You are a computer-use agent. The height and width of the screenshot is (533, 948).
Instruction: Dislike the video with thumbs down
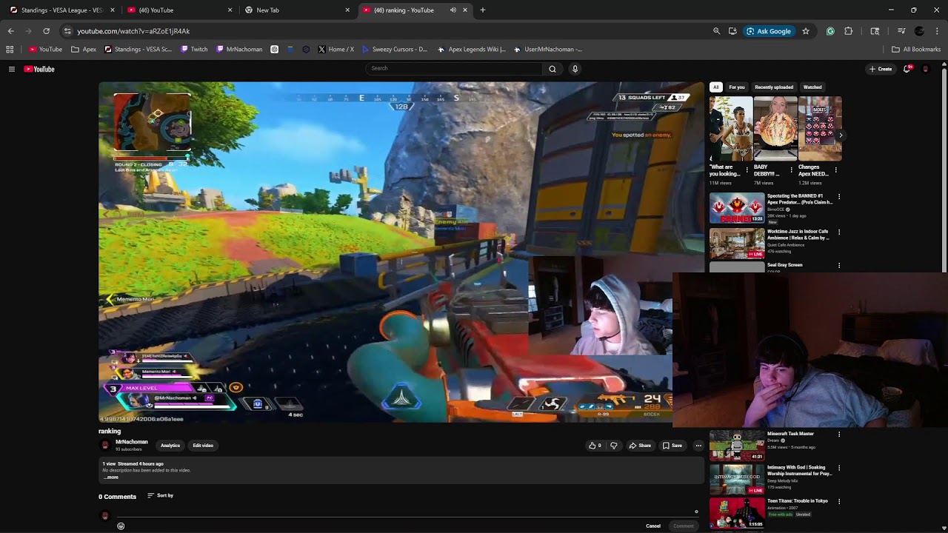click(x=613, y=446)
